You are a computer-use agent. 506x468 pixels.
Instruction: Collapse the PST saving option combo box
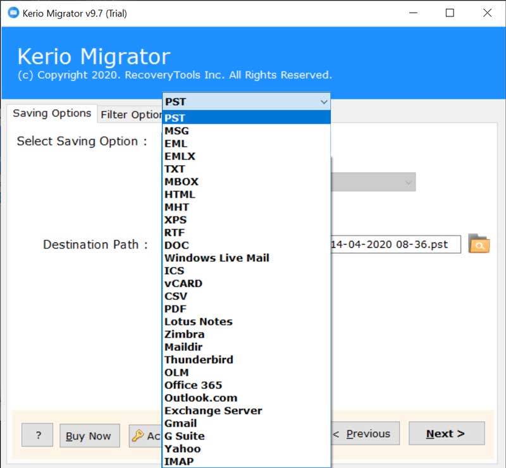tap(247, 102)
